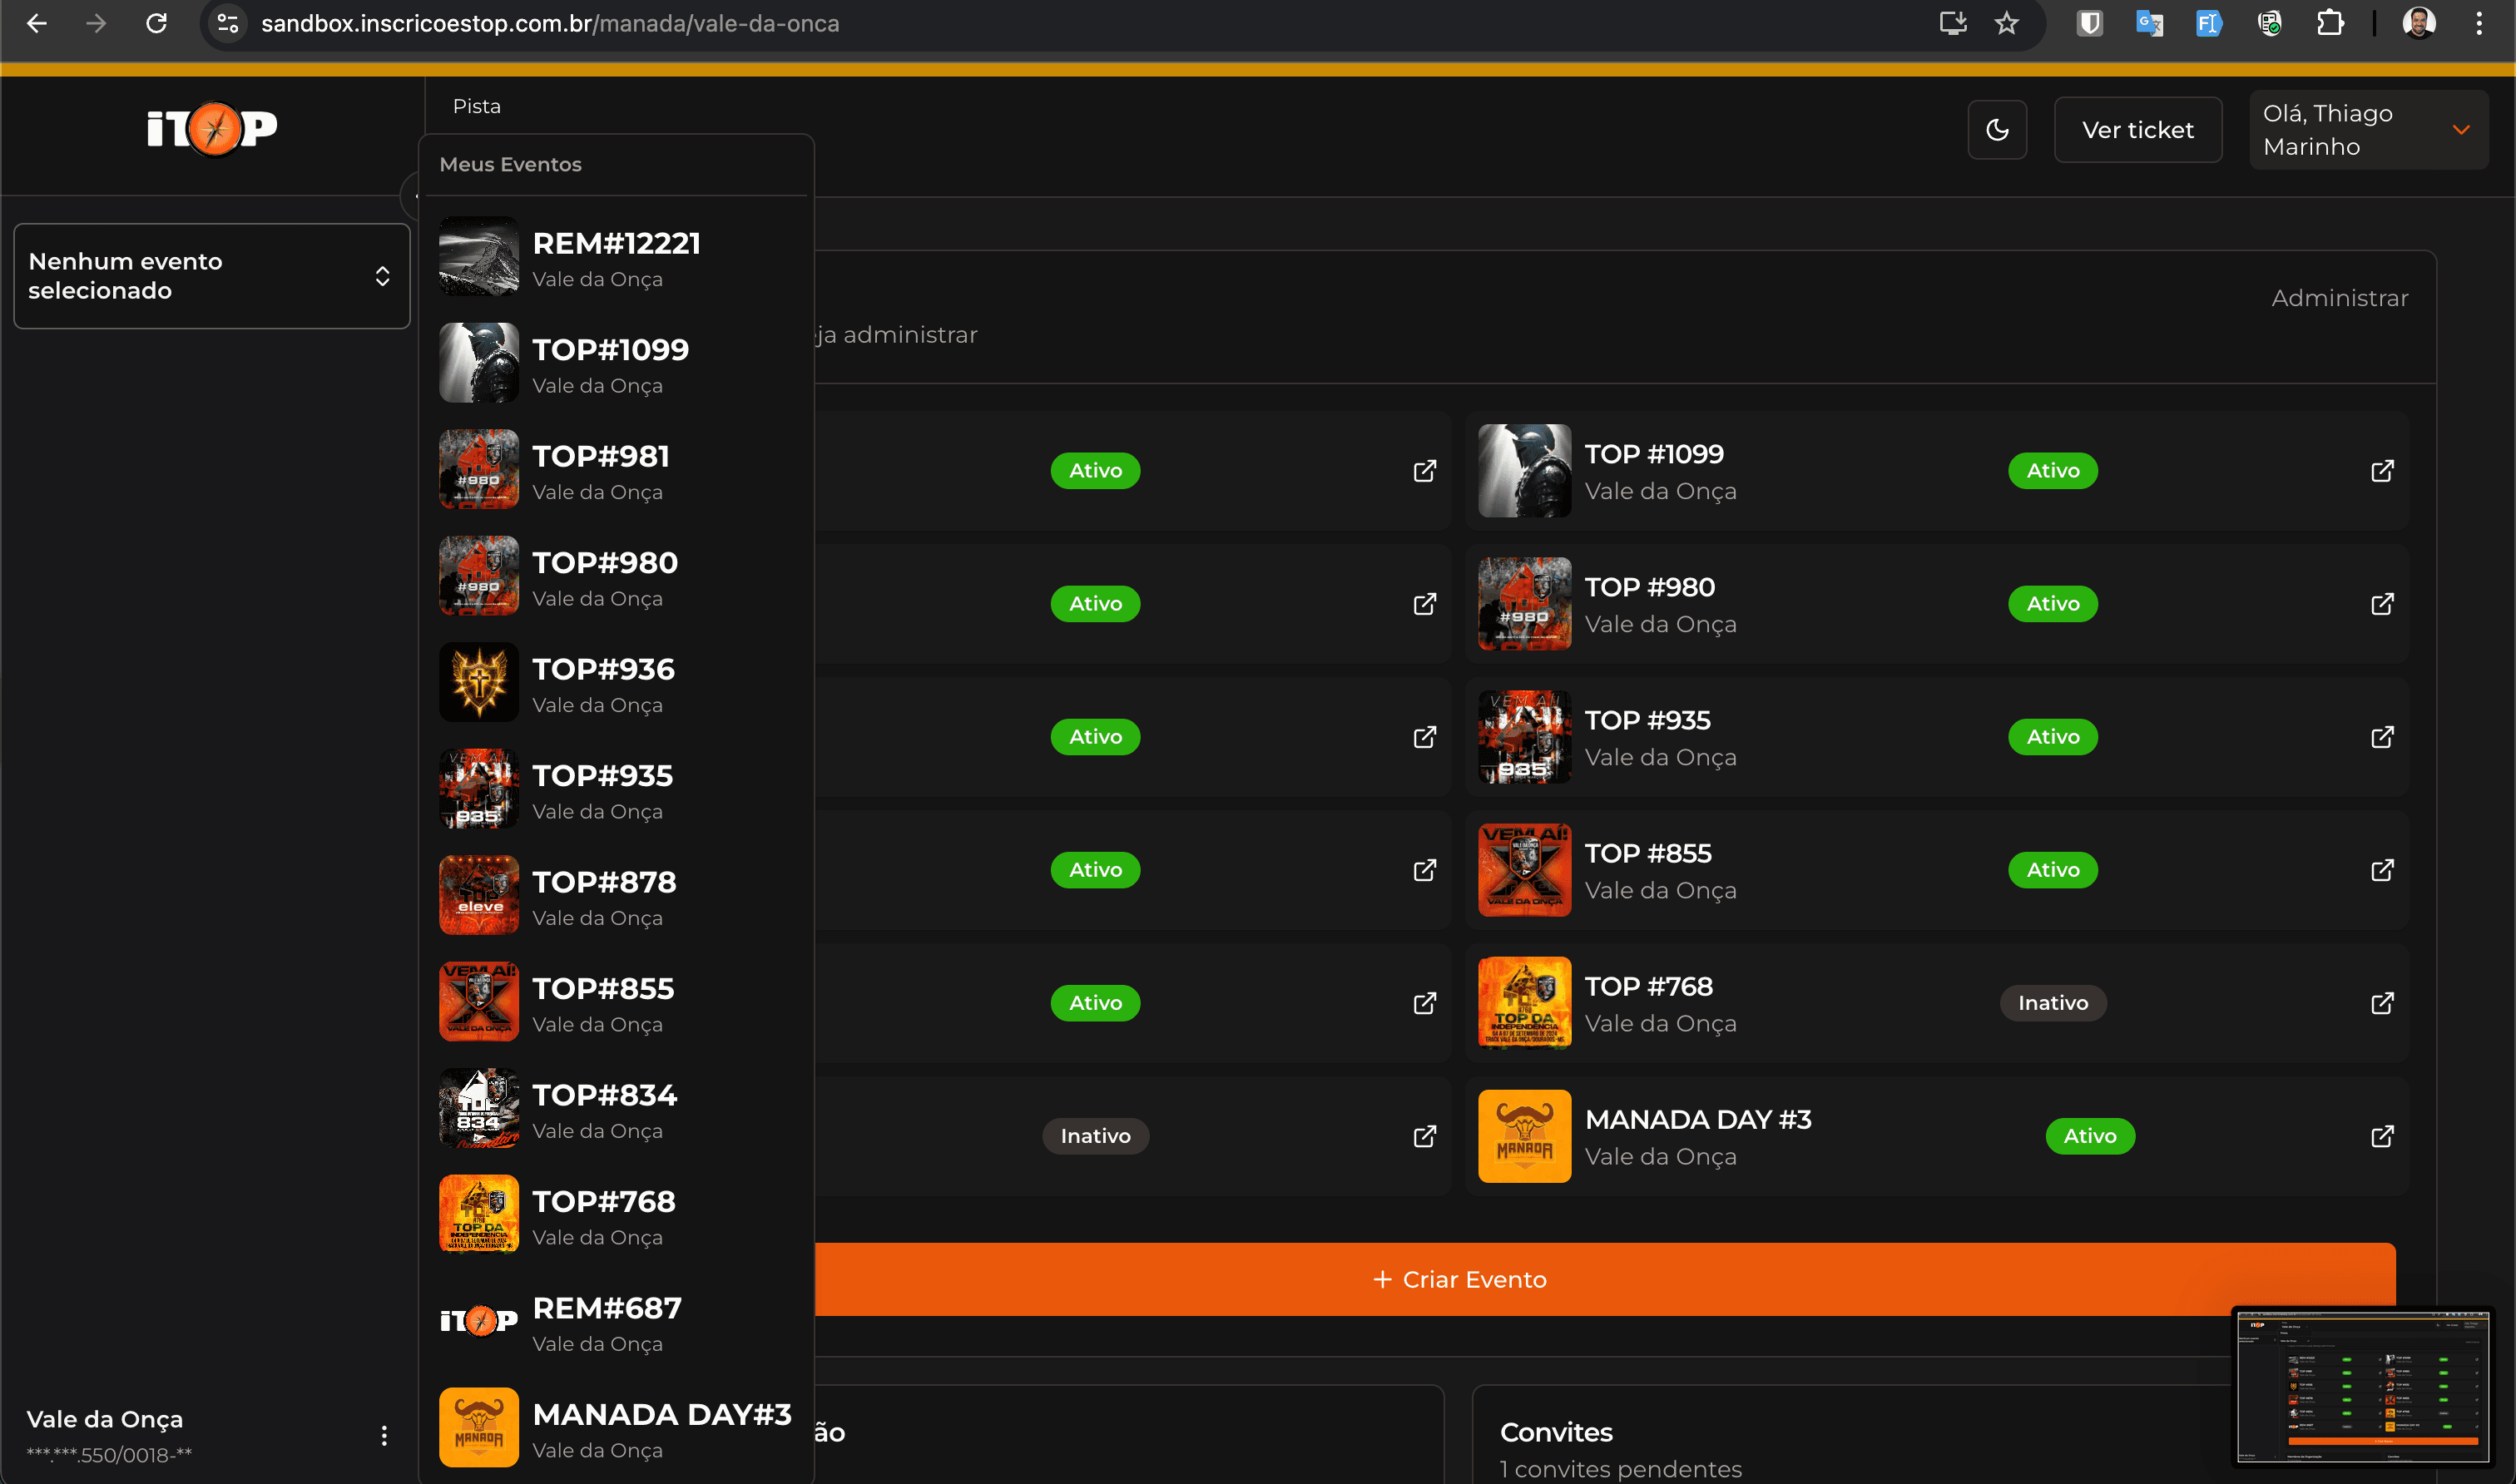2516x1484 pixels.
Task: Click the Ativo badge on TOP #1099 card
Action: [2053, 471]
